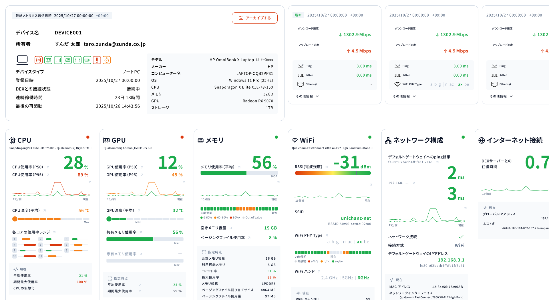Click the storage drive status icon
Screen dimensions: 549x300
click(x=77, y=60)
